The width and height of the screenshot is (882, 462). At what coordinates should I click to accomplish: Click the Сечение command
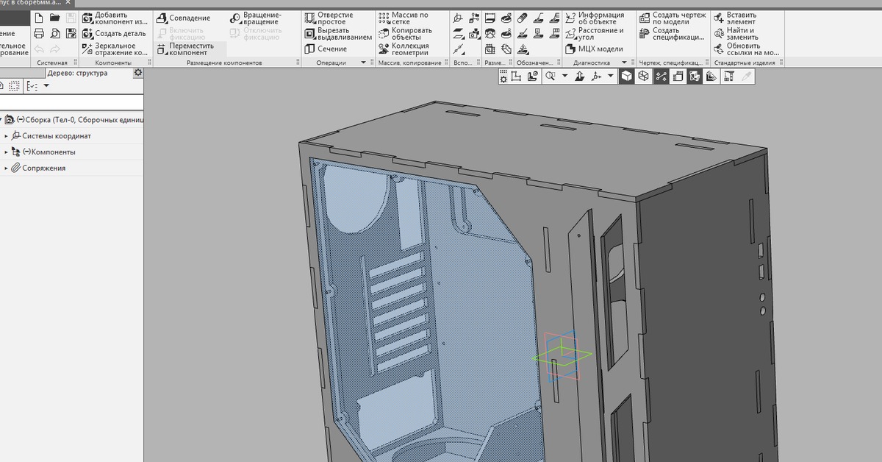click(326, 49)
